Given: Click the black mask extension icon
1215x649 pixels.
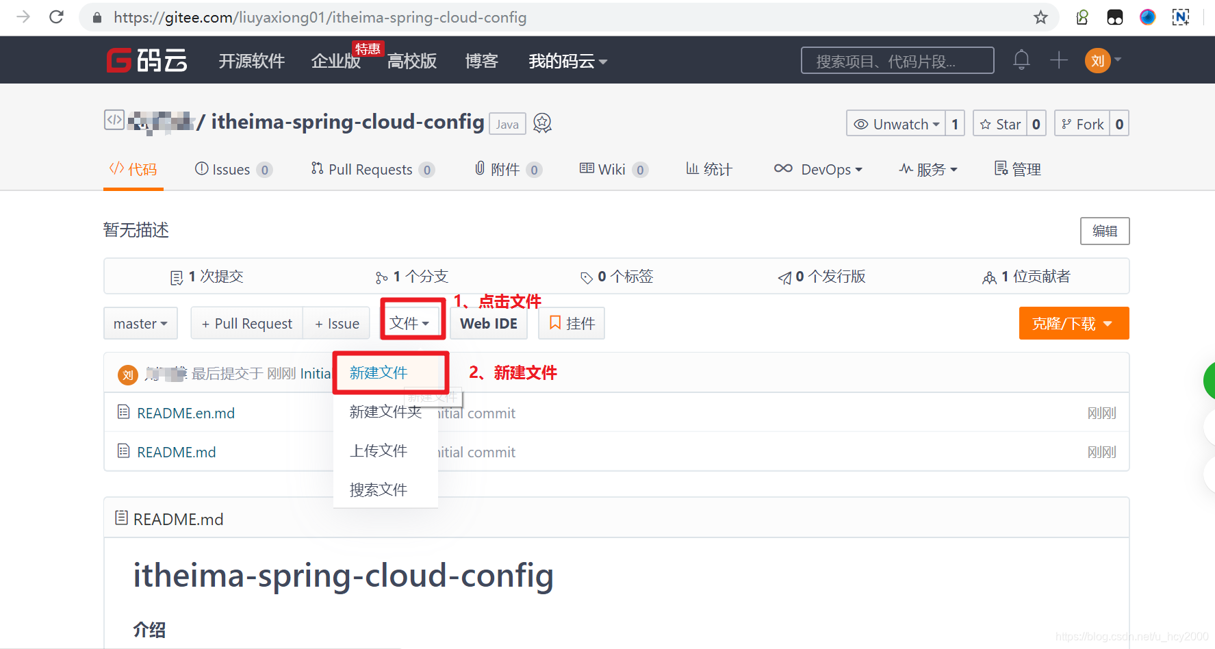Looking at the screenshot, I should [1115, 17].
